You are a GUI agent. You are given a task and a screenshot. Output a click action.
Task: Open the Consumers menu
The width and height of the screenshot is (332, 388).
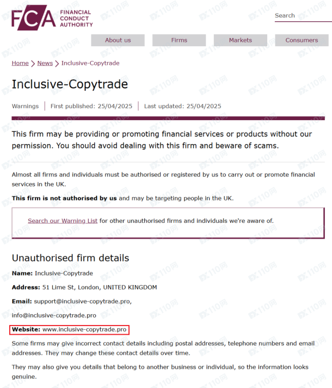pos(302,40)
